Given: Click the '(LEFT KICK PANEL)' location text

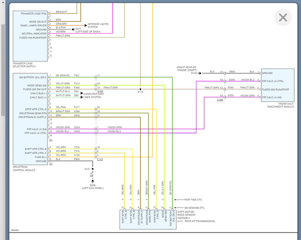Looking at the screenshot, I should [x=93, y=188].
